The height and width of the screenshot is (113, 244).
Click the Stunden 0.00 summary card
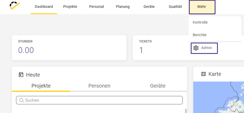(x=69, y=48)
